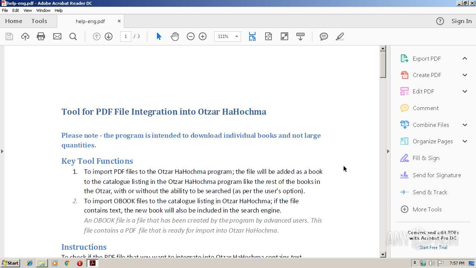The width and height of the screenshot is (476, 268).
Task: Add a sticky note comment
Action: pyautogui.click(x=324, y=36)
